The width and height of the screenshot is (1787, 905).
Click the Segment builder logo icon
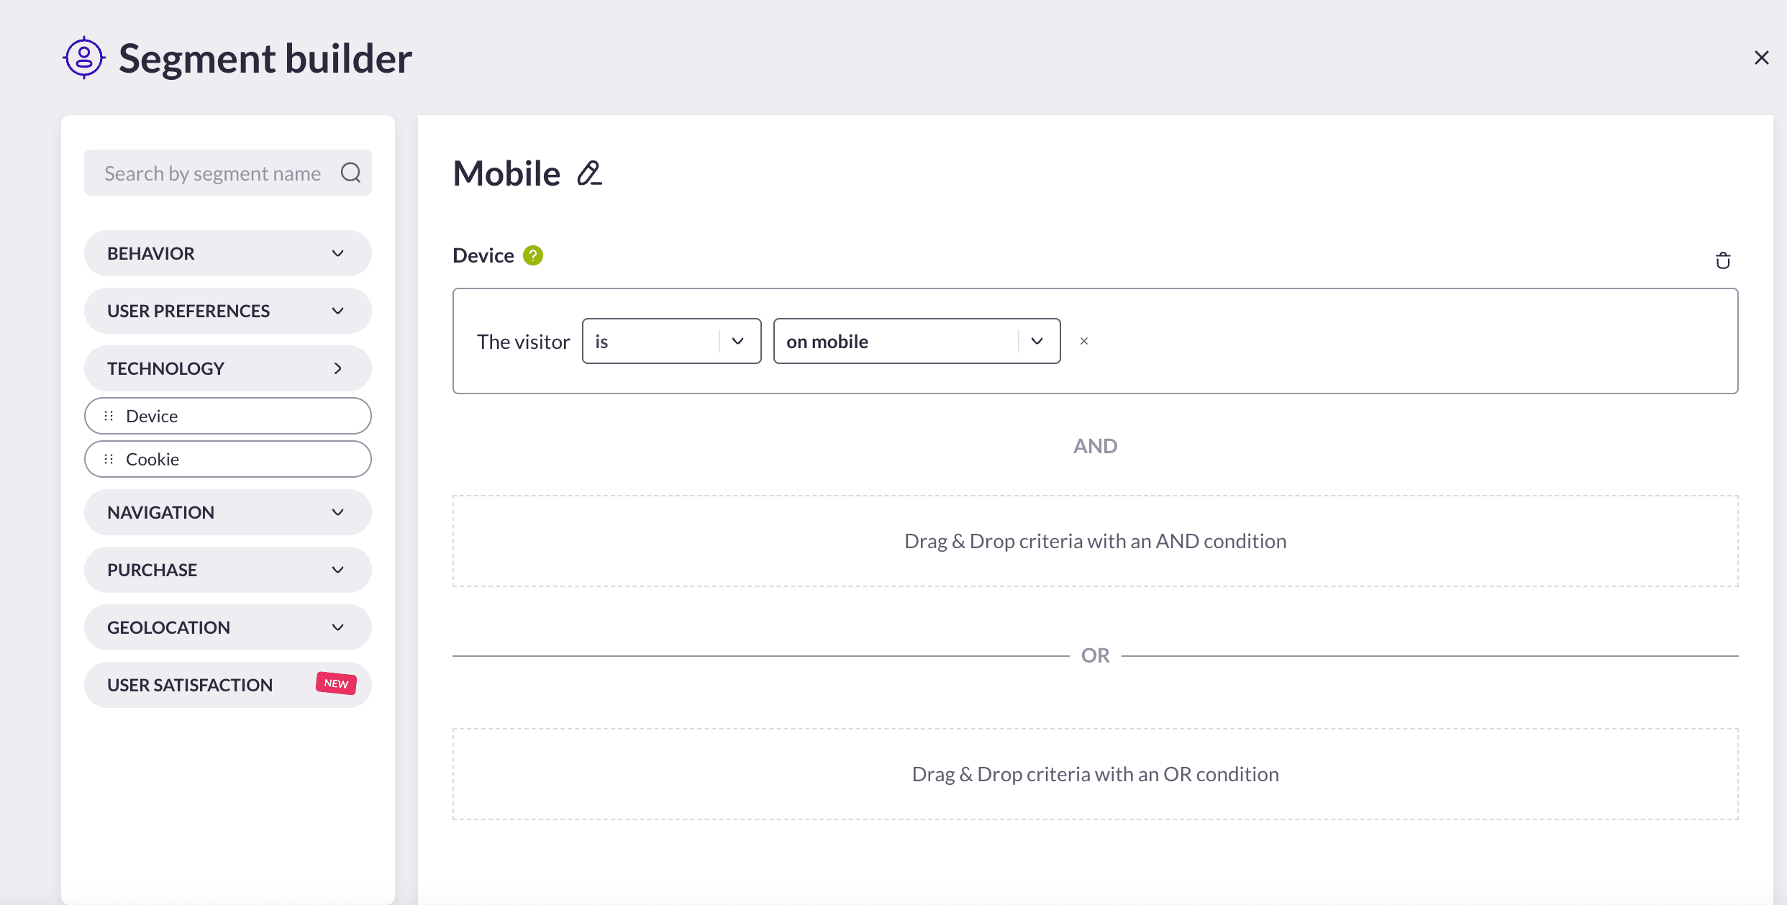tap(84, 58)
